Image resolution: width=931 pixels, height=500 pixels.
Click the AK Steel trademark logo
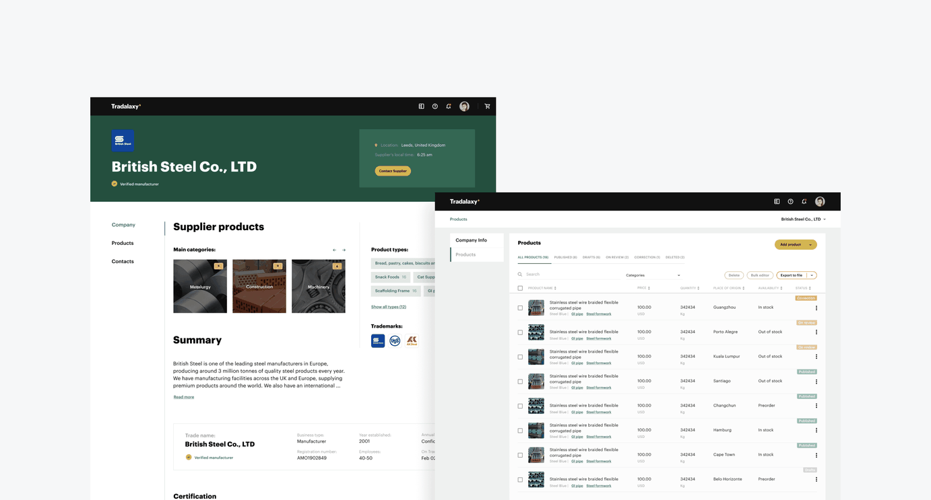(412, 341)
